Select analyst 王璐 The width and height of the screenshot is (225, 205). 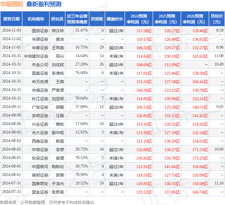[60, 82]
